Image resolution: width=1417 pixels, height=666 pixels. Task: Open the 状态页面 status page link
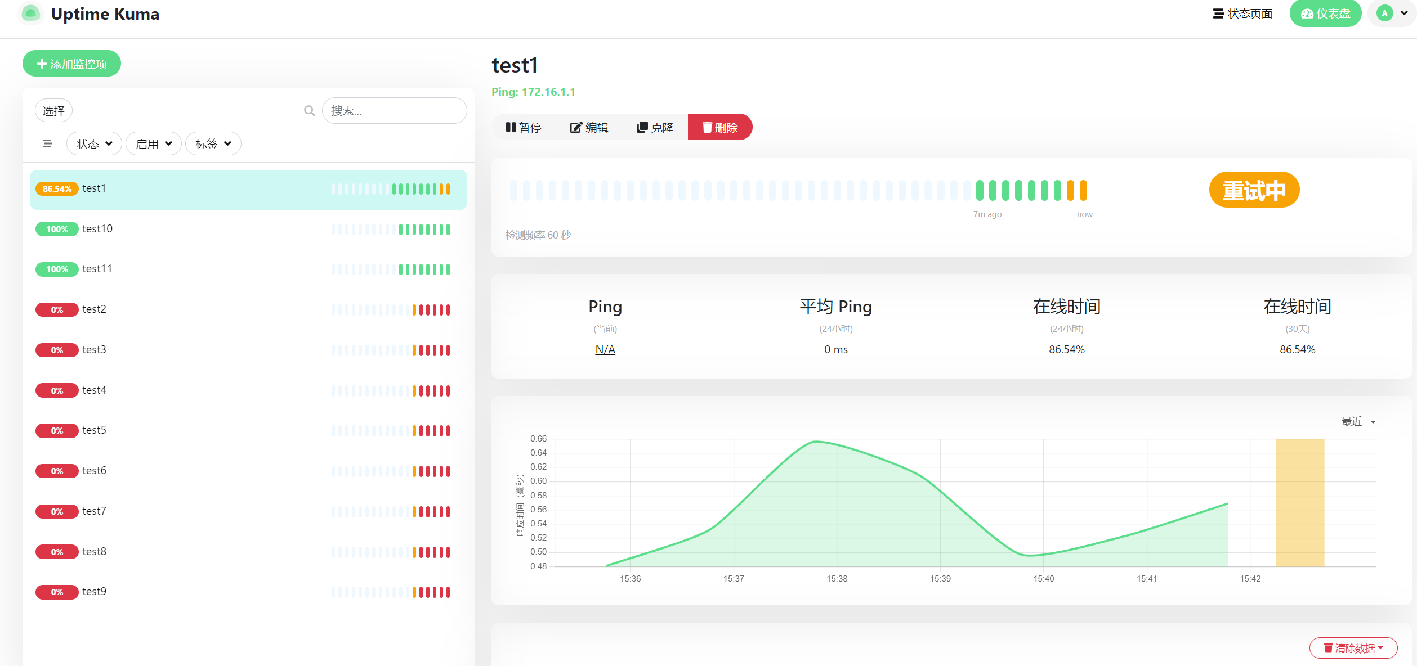(1242, 13)
